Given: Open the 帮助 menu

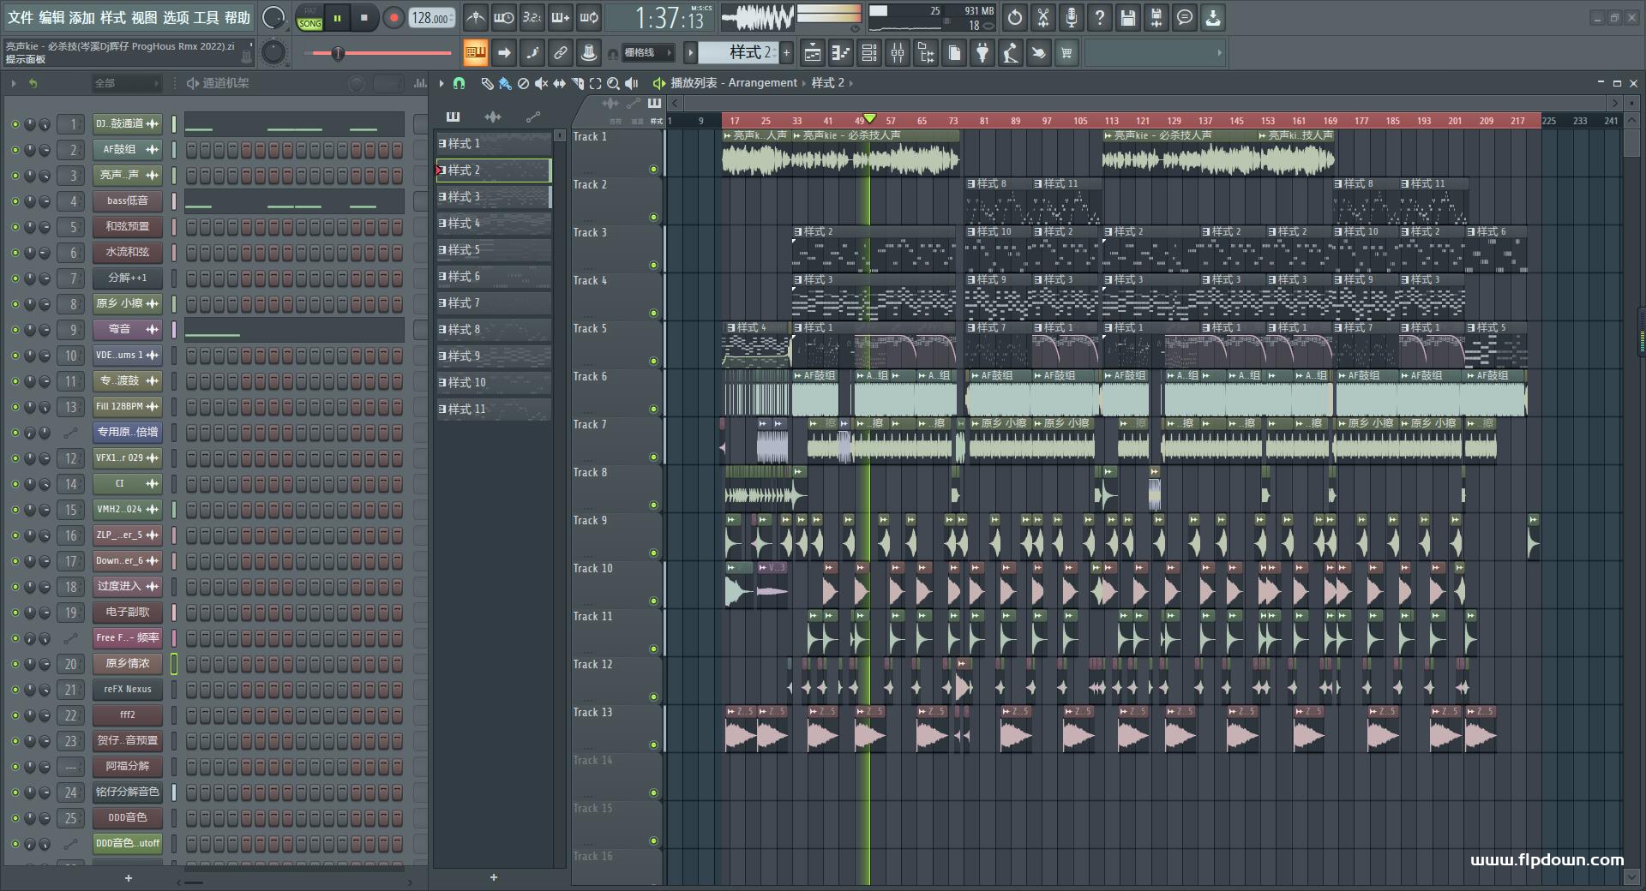Looking at the screenshot, I should pos(237,17).
